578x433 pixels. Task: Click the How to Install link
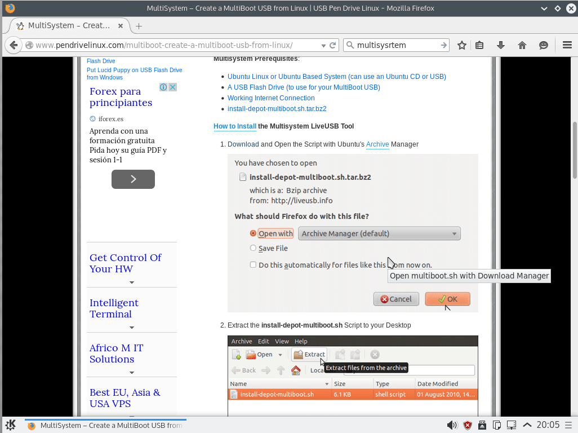pos(235,126)
